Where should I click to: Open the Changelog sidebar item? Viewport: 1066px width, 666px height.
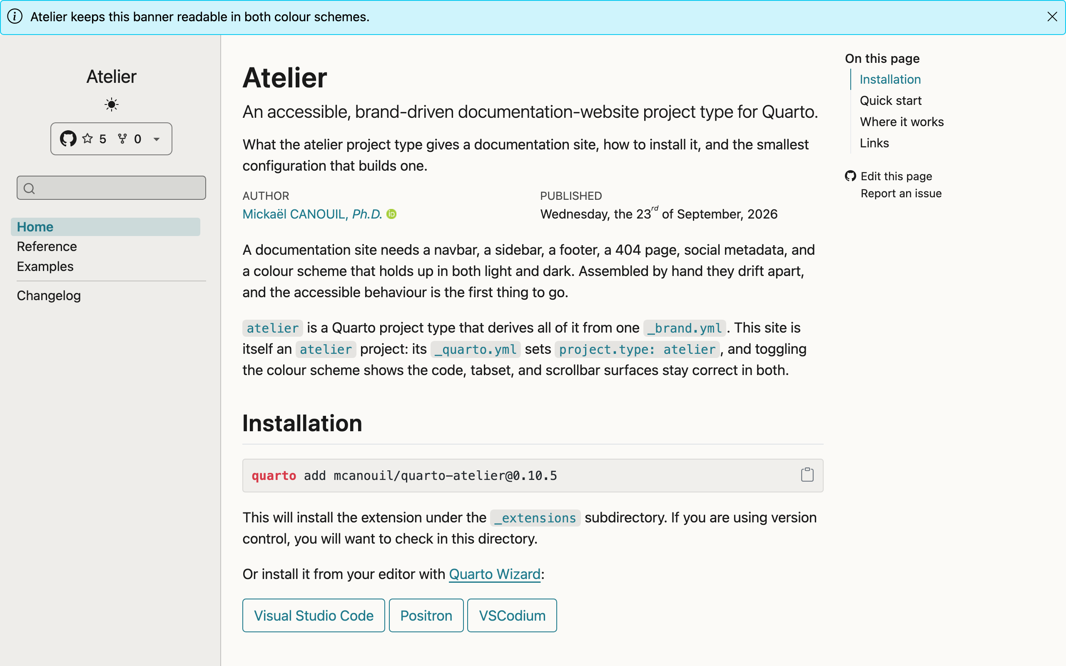pos(48,296)
